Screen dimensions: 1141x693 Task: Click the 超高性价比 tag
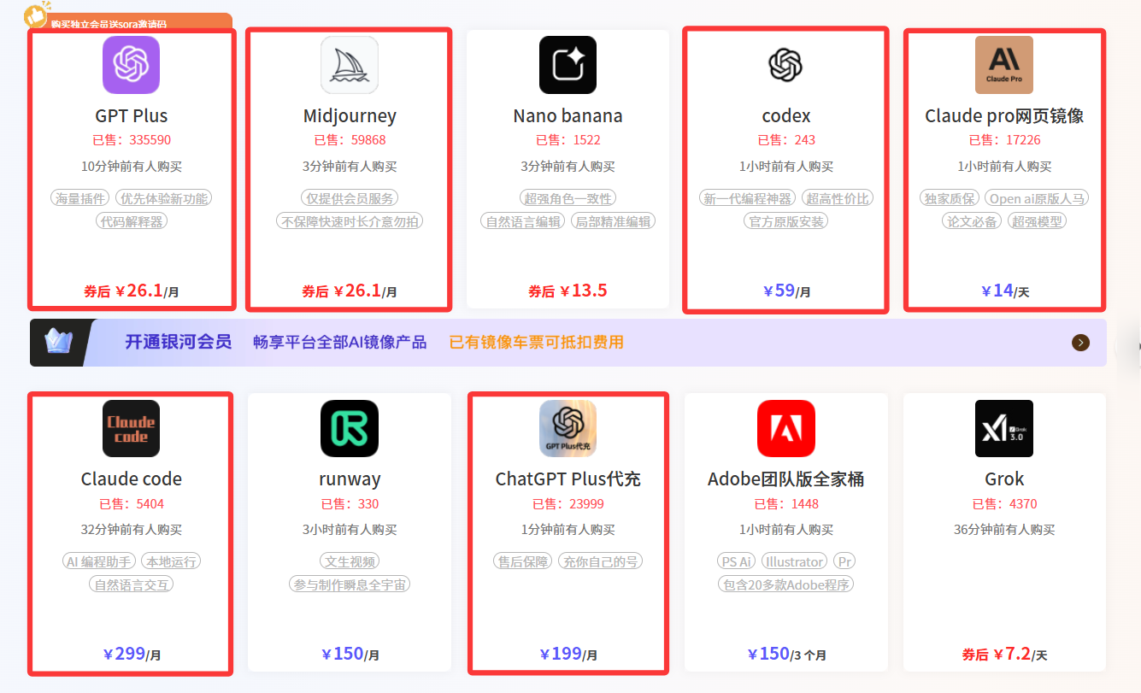point(838,198)
